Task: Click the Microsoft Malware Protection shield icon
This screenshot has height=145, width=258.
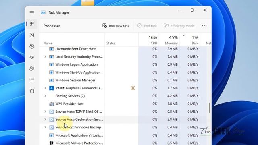Action: coord(52,143)
